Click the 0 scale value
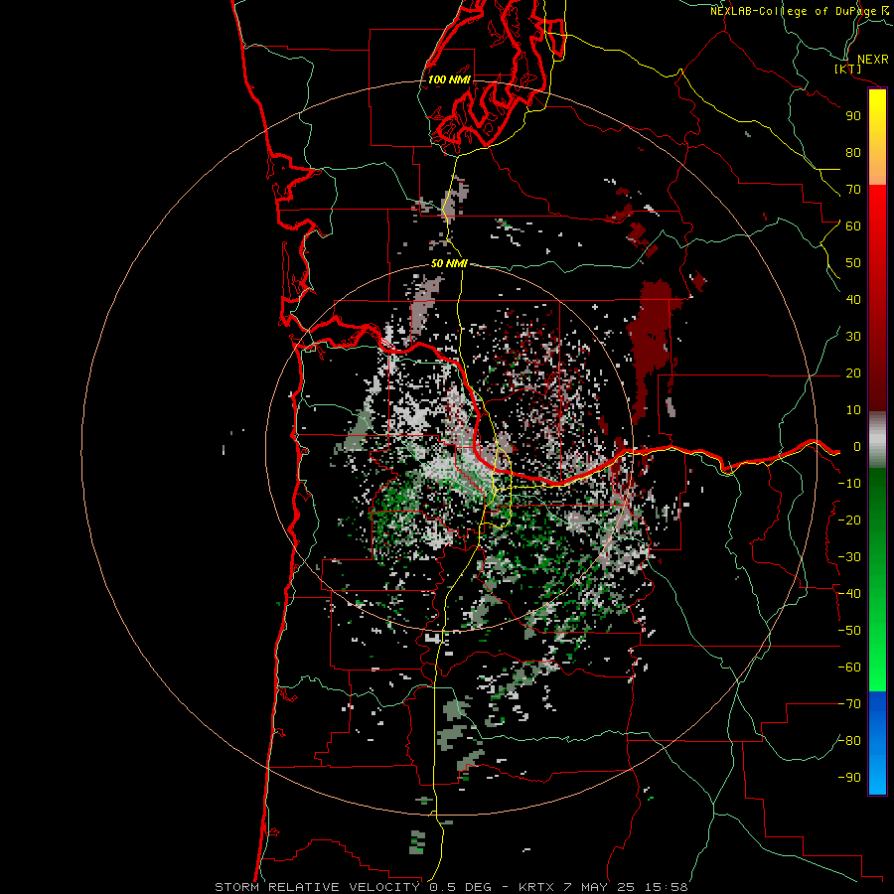This screenshot has width=894, height=894. [857, 447]
